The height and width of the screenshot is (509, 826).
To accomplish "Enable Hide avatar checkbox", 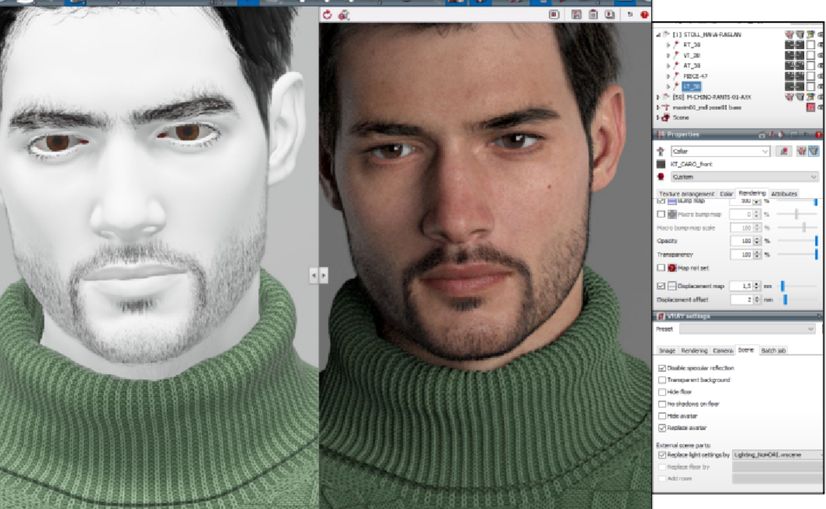I will coord(662,416).
